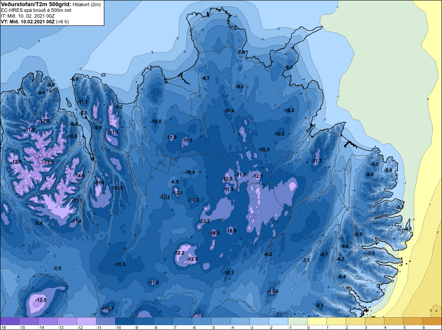Image resolution: width=442 pixels, height=330 pixels.
Task: Click the -5.7 label on the east coast
Action: pyautogui.click(x=400, y=207)
